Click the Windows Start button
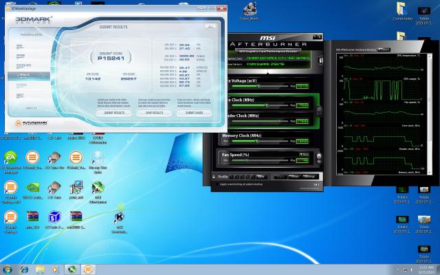This screenshot has width=440, height=275. [x=7, y=269]
